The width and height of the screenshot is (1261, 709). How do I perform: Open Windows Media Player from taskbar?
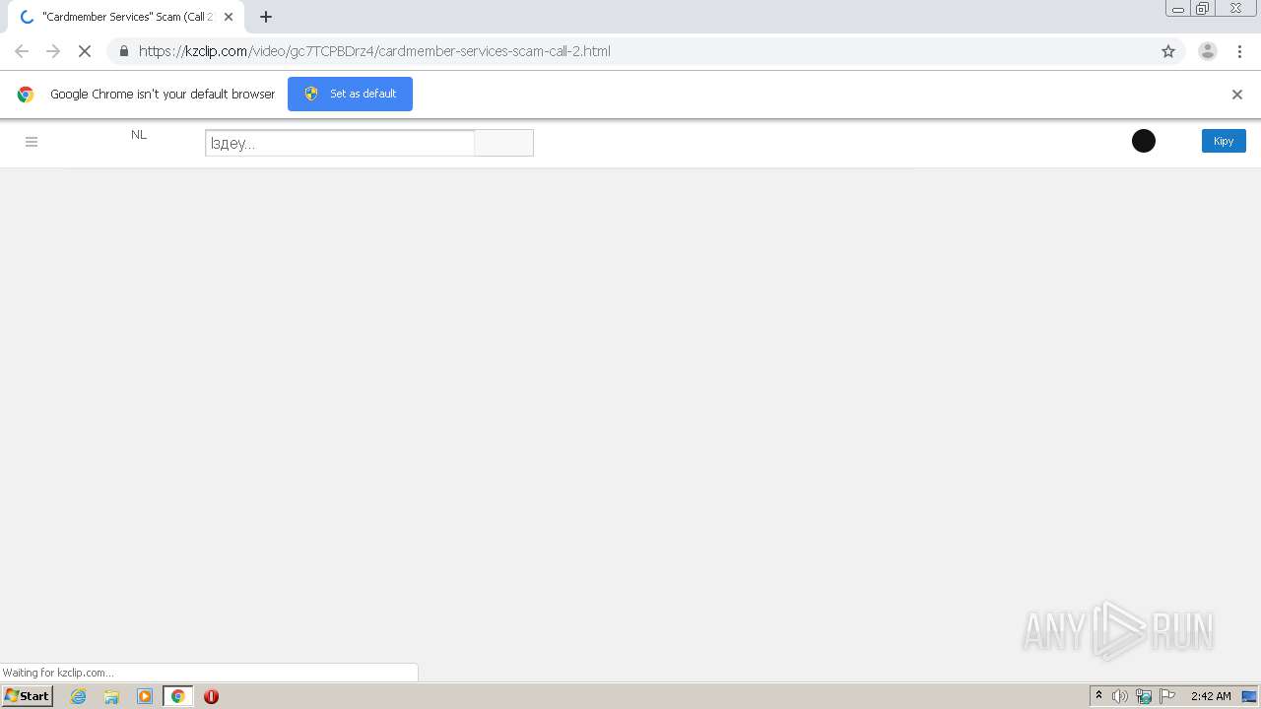pyautogui.click(x=145, y=696)
